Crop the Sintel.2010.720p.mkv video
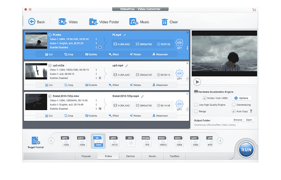Image resolution: width=281 pixels, height=180 pixels. coord(69,116)
